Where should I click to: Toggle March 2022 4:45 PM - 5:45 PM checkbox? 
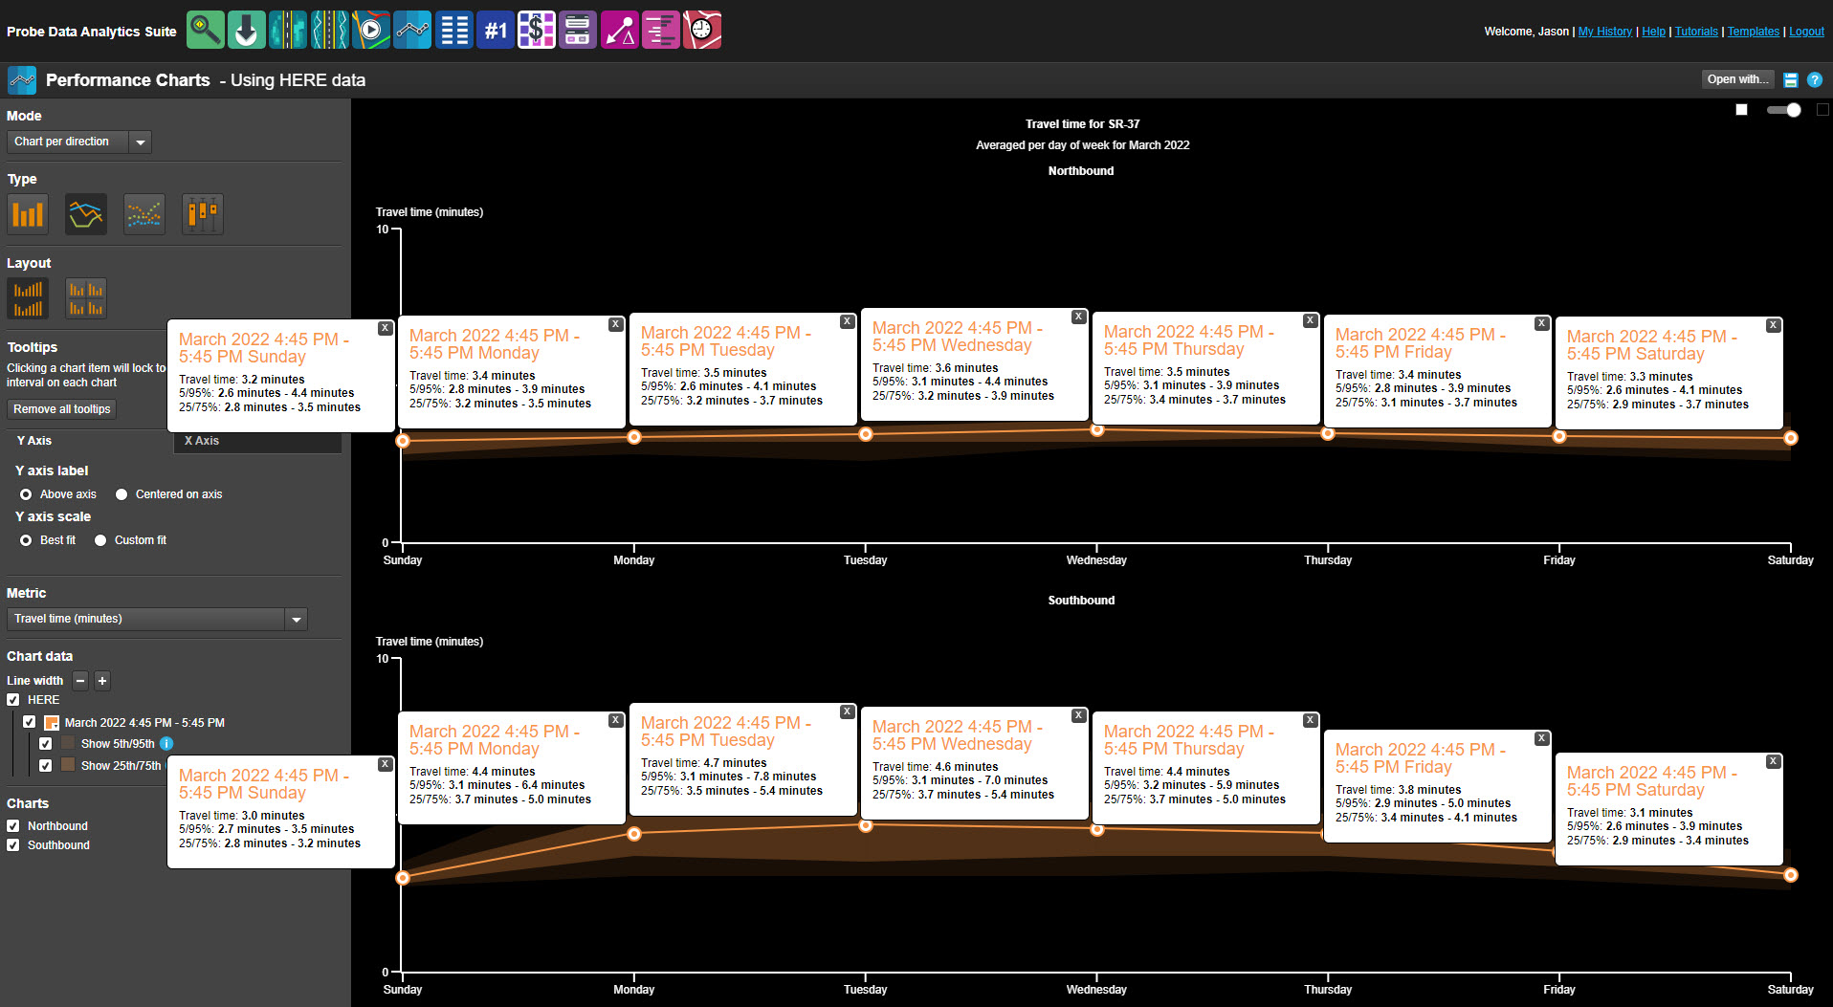coord(30,723)
